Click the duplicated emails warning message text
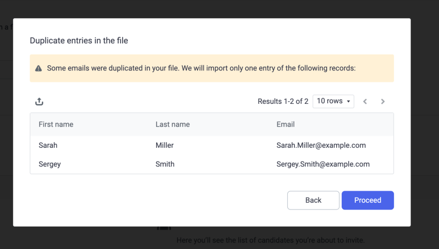The image size is (439, 249). (x=201, y=69)
